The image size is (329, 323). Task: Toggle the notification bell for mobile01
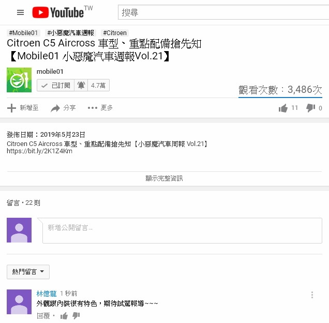click(x=81, y=86)
